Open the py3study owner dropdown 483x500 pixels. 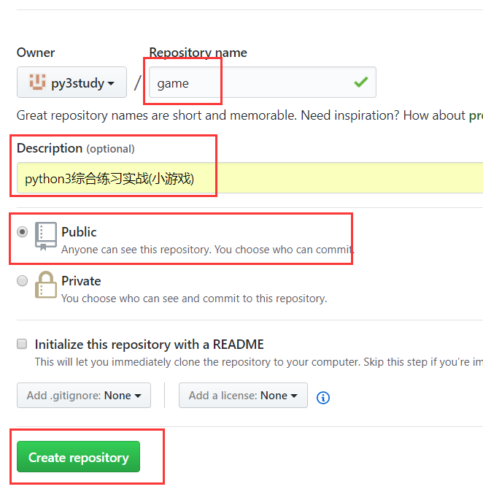(x=72, y=82)
